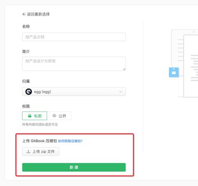Select 公开 public permission
The height and width of the screenshot is (186, 198).
59,116
